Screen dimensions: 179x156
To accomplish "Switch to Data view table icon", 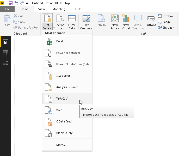I will coord(5,53).
